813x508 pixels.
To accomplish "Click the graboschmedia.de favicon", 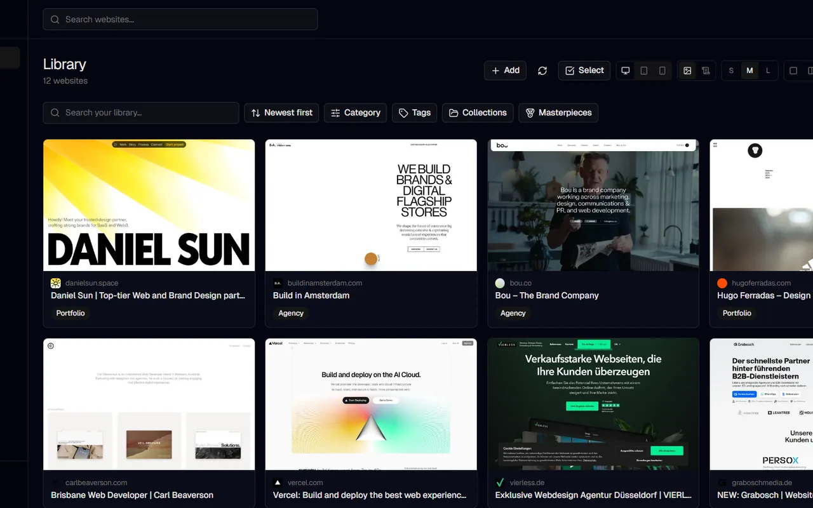I will (x=722, y=483).
